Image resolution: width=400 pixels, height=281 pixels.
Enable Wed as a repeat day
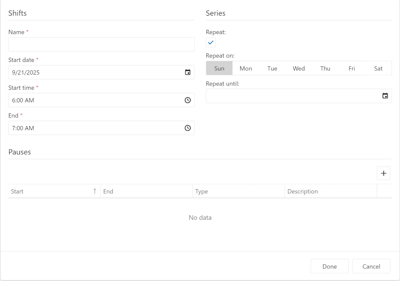pos(299,68)
